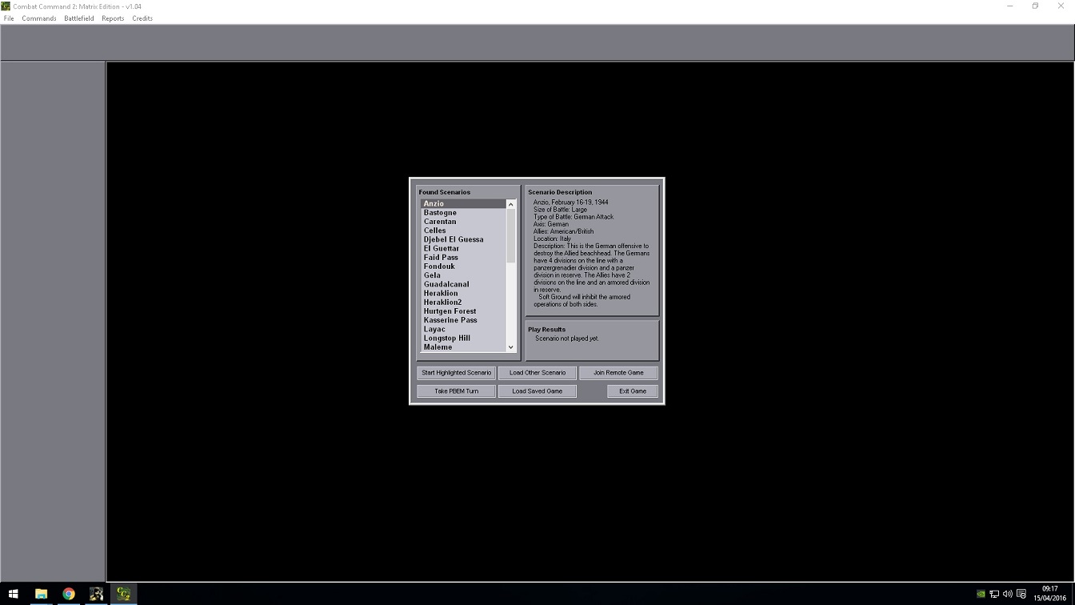Click Take PBEM Turn button
The image size is (1075, 605).
click(457, 391)
